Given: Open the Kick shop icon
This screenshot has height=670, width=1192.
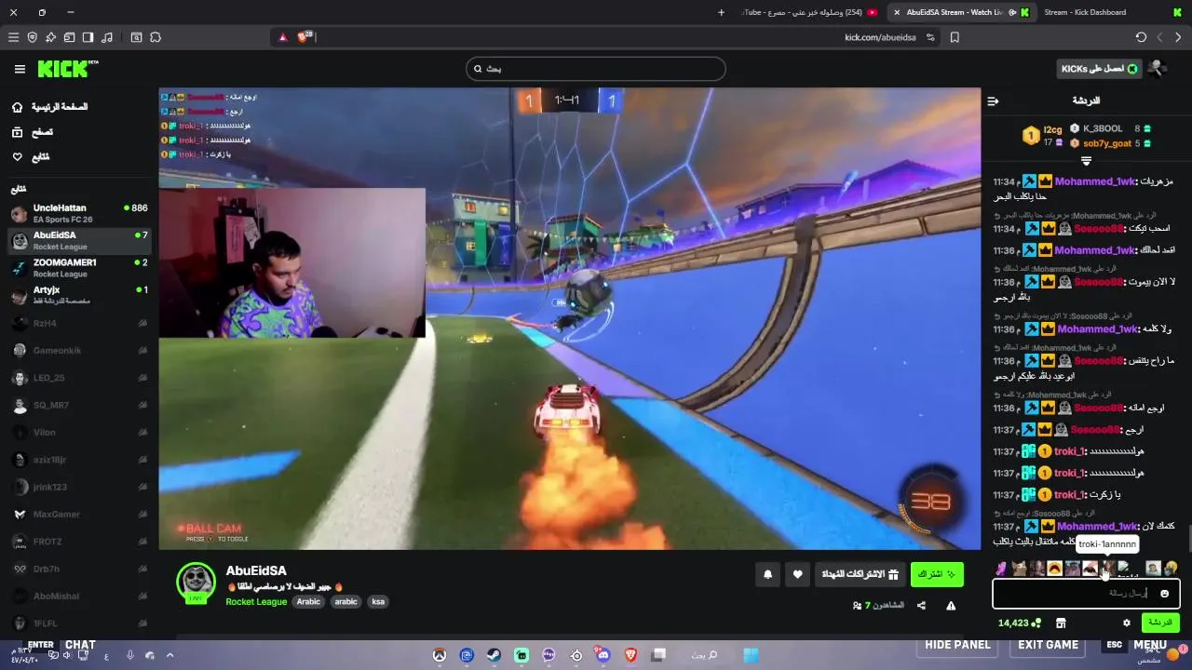Looking at the screenshot, I should pos(1060,623).
